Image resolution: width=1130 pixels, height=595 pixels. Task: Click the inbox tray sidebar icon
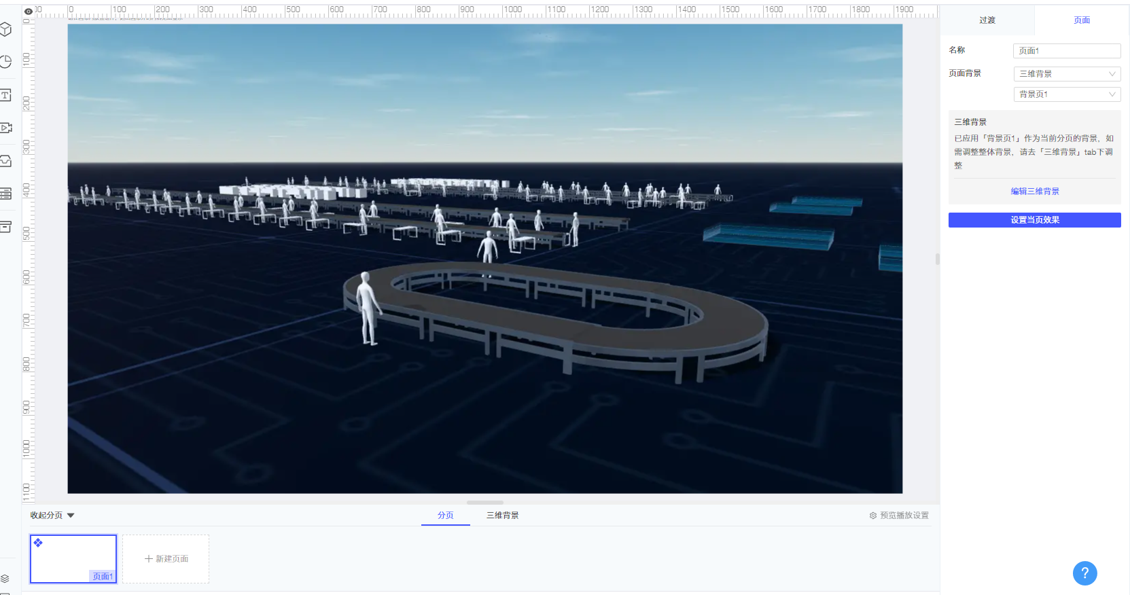pyautogui.click(x=6, y=161)
